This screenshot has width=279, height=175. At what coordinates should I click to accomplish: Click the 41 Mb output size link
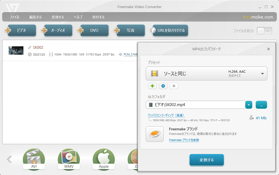point(261,118)
